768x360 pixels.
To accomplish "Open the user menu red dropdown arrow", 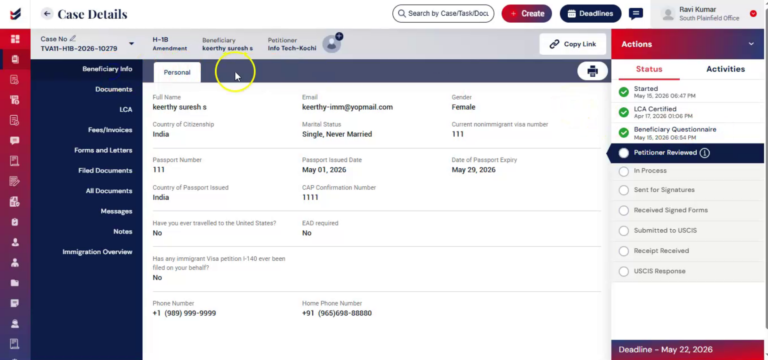I will pyautogui.click(x=753, y=13).
